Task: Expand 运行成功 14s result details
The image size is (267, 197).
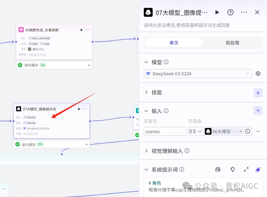Action: coord(89,65)
